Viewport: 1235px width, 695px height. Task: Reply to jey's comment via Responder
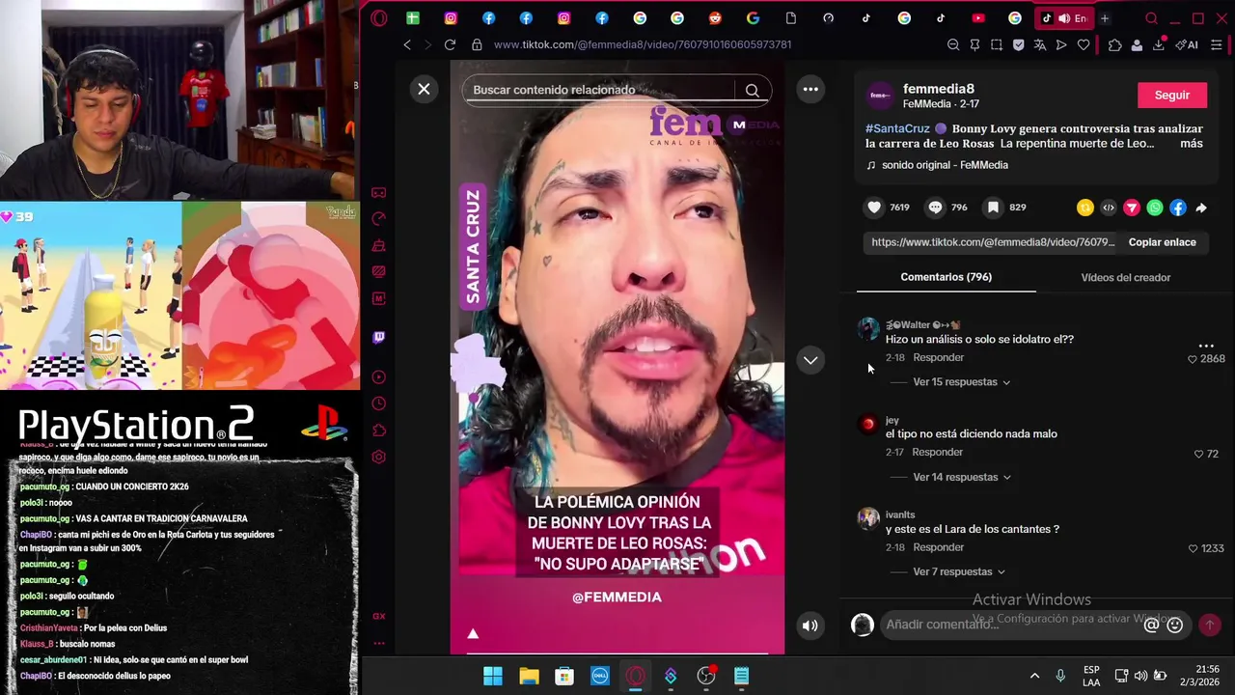[x=937, y=452]
